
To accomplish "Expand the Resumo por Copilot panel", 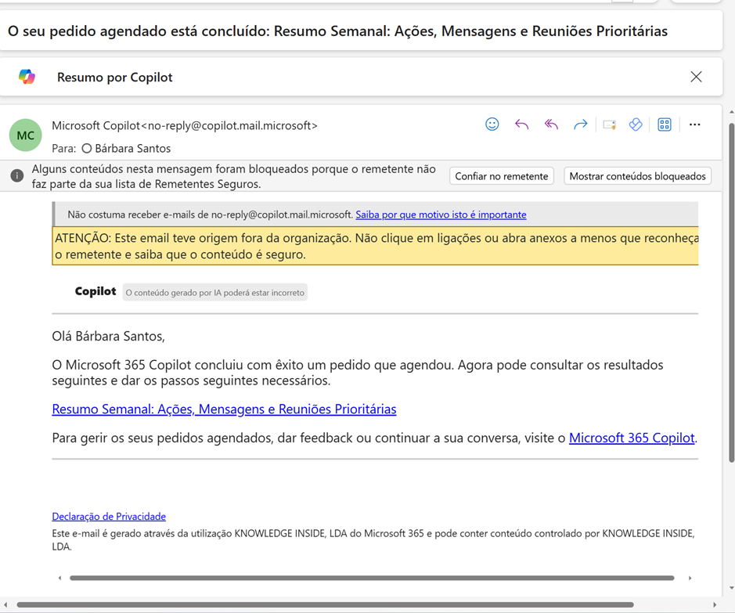I will coord(114,77).
